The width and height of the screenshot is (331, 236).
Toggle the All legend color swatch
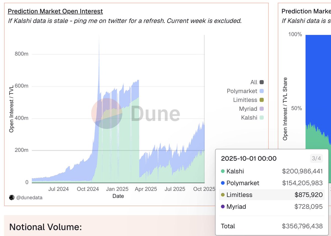(262, 82)
